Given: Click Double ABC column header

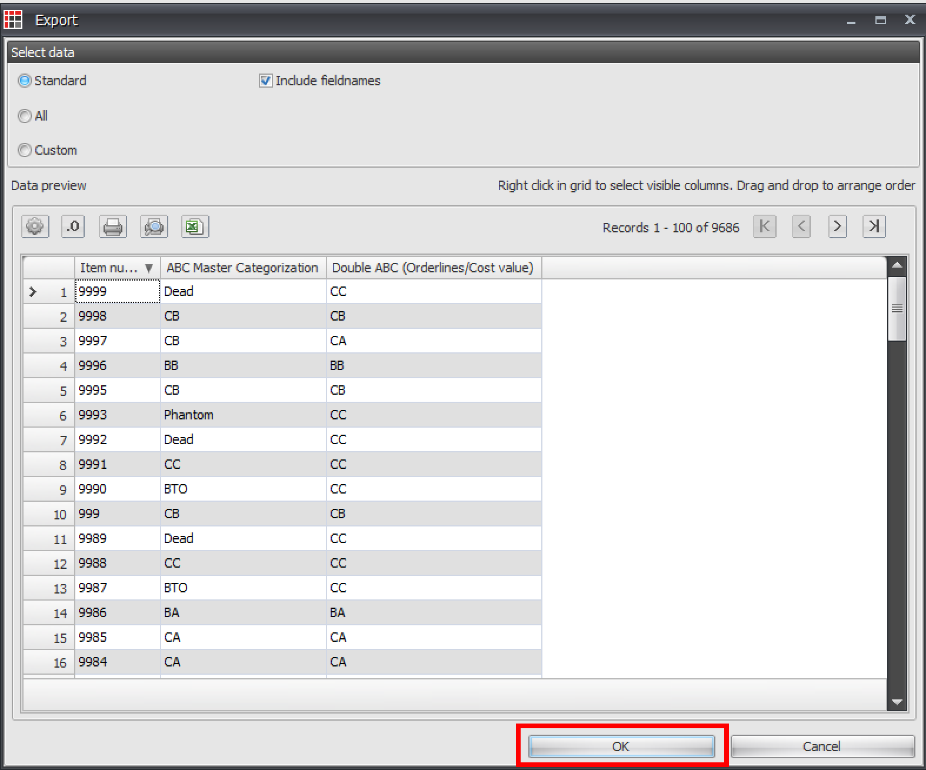Looking at the screenshot, I should pos(434,268).
